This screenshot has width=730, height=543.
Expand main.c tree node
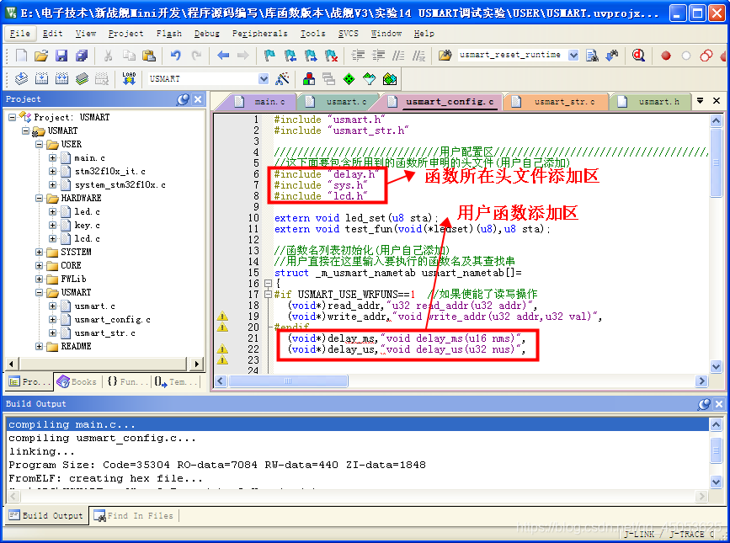(52, 157)
